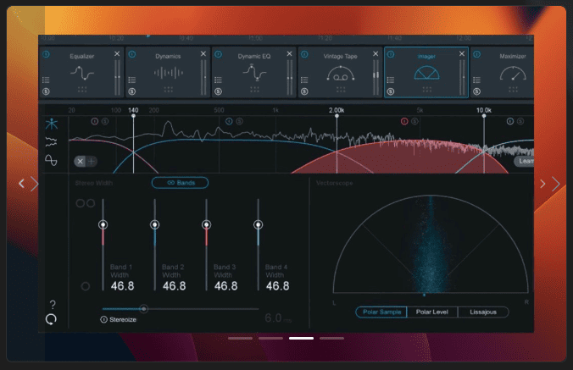Screen dimensions: 573x370
Task: Remove the Vintage Tape module with its X
Action: [x=376, y=53]
